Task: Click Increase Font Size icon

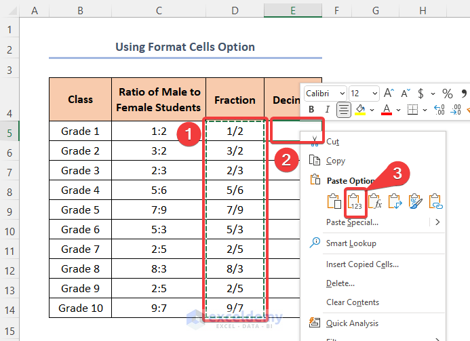Action: click(390, 93)
